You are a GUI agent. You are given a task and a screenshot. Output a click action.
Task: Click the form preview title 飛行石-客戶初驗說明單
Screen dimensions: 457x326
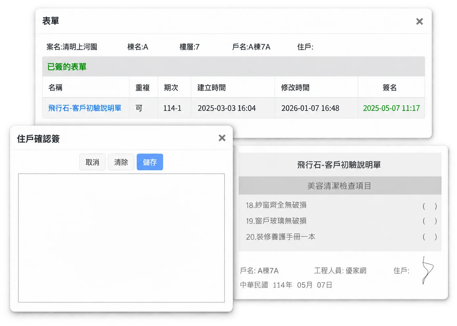coord(339,165)
